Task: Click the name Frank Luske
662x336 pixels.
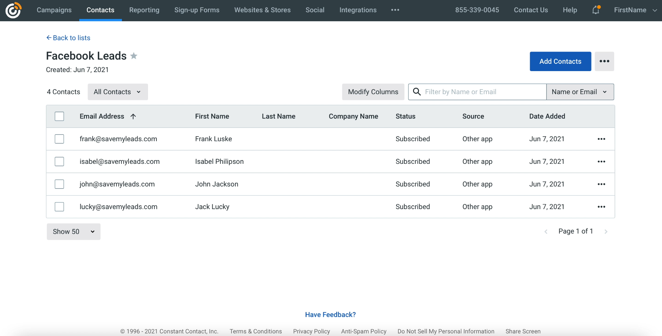Action: [213, 139]
